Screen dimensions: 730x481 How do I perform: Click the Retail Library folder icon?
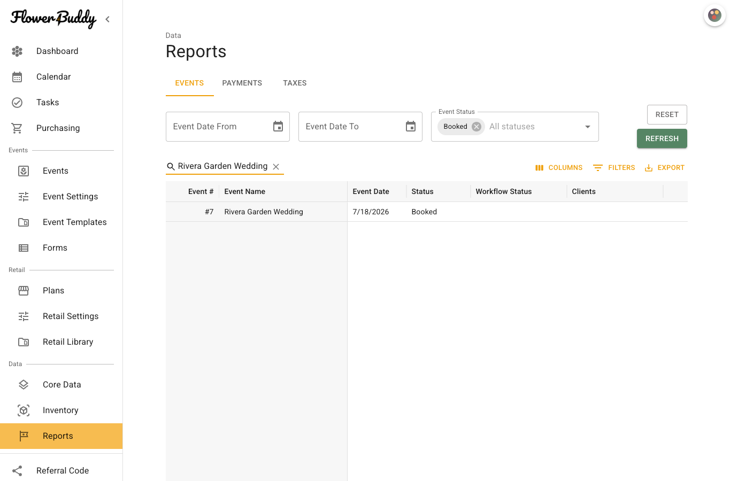click(x=24, y=342)
